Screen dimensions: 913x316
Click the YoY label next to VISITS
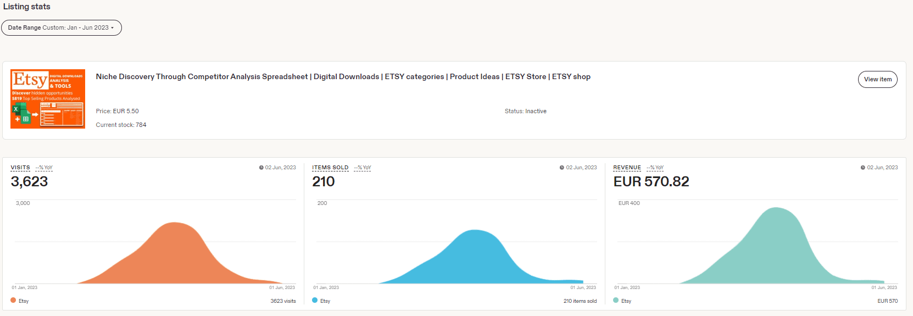(x=44, y=168)
